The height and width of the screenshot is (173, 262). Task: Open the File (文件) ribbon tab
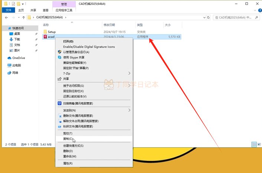click(x=9, y=10)
